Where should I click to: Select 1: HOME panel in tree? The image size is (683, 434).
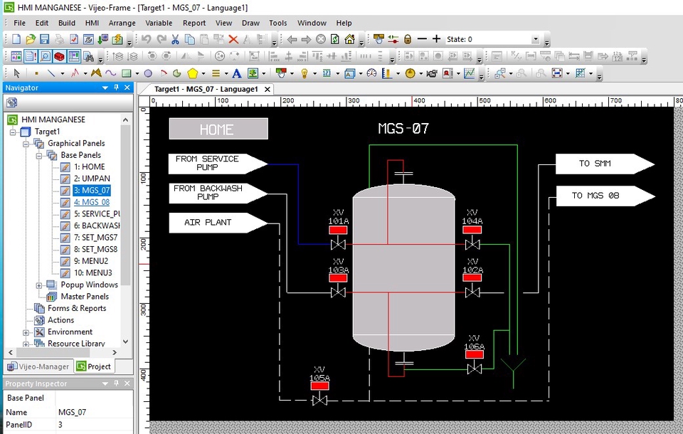[90, 167]
